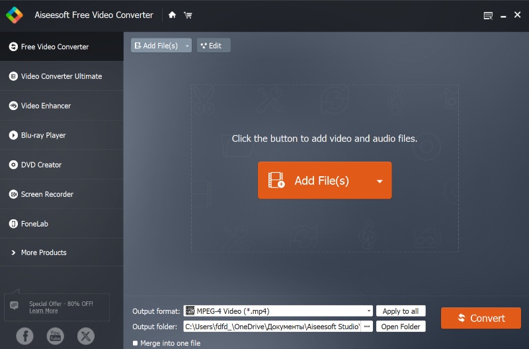Open the X social icon
The image size is (529, 349).
(86, 336)
